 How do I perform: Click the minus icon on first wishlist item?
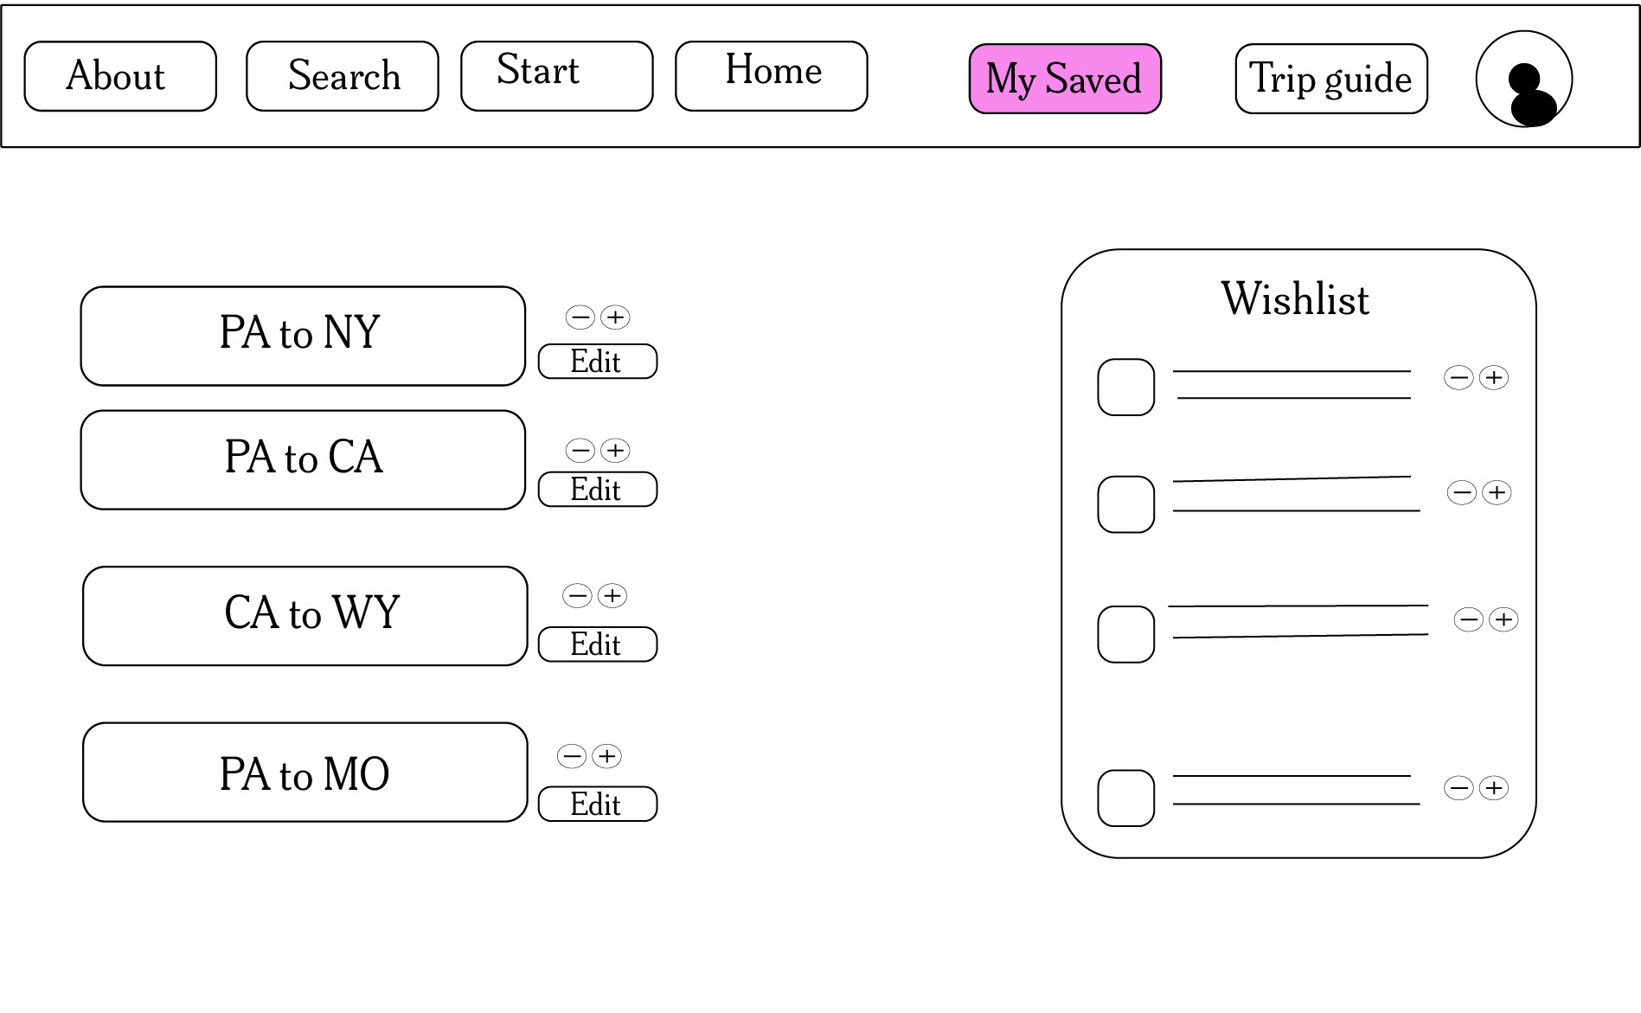[x=1458, y=378]
